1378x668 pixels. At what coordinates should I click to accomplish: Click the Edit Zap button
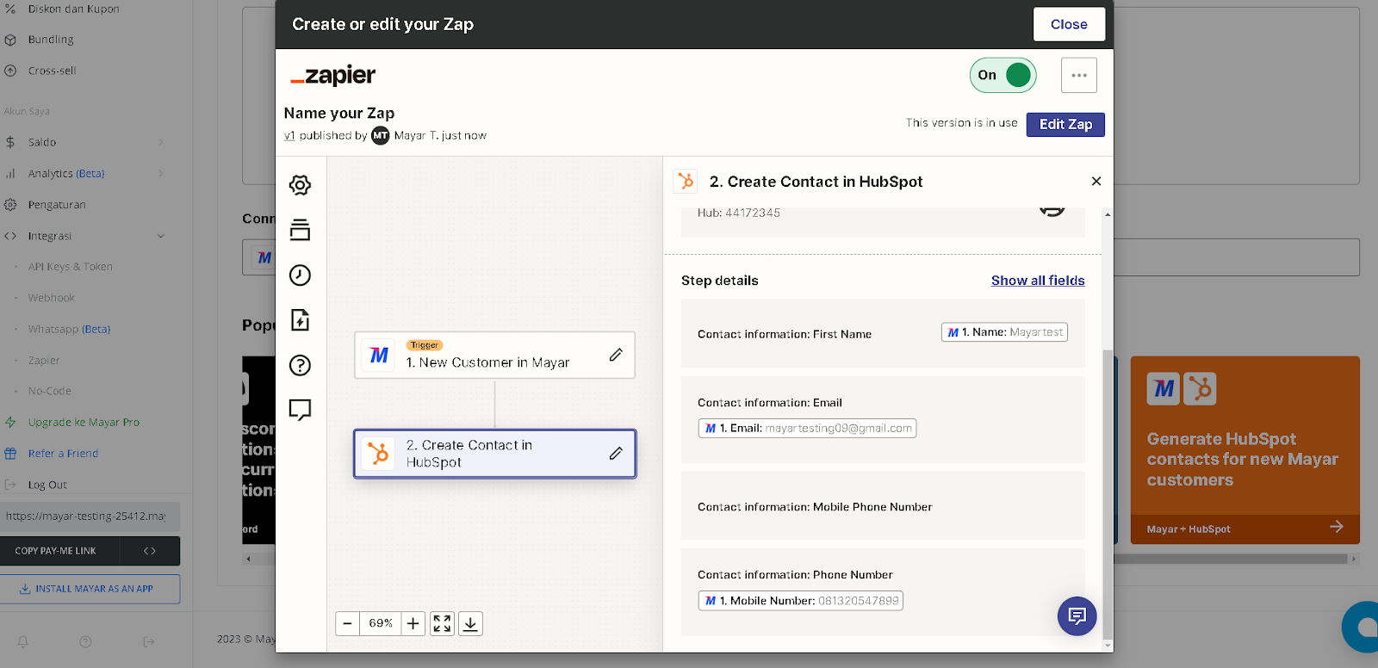coord(1065,124)
